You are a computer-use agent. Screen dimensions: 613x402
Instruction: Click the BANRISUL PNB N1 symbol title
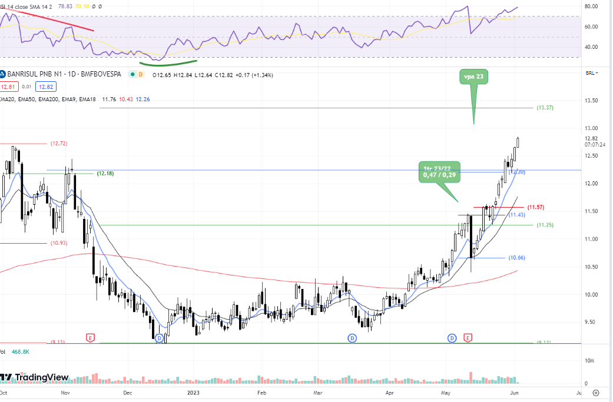pyautogui.click(x=64, y=74)
